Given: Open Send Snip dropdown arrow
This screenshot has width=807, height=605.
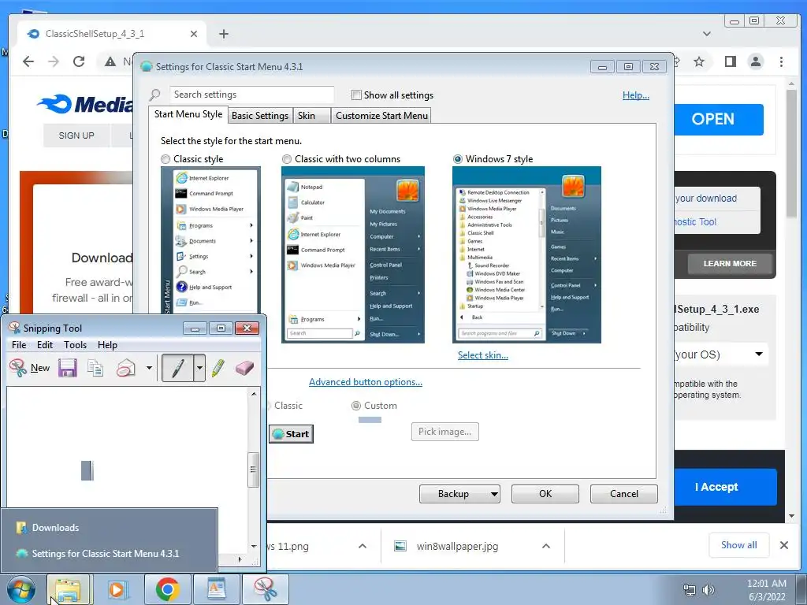Looking at the screenshot, I should [x=149, y=368].
